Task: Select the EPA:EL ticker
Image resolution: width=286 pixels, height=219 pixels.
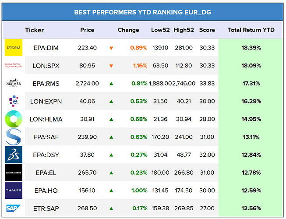Action: pos(46,173)
